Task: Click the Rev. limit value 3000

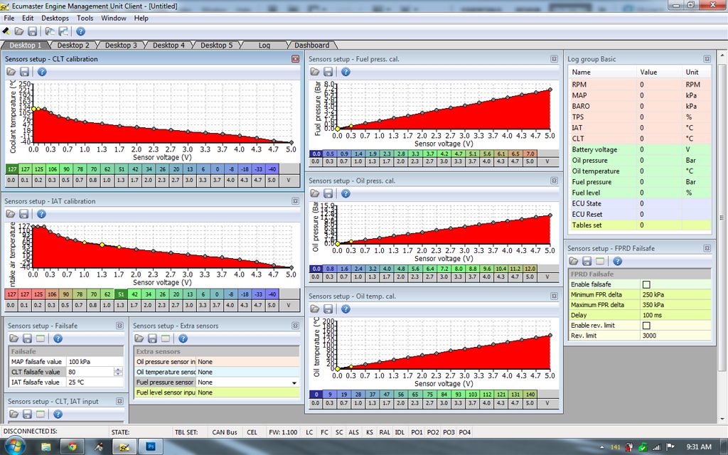Action: [x=675, y=336]
